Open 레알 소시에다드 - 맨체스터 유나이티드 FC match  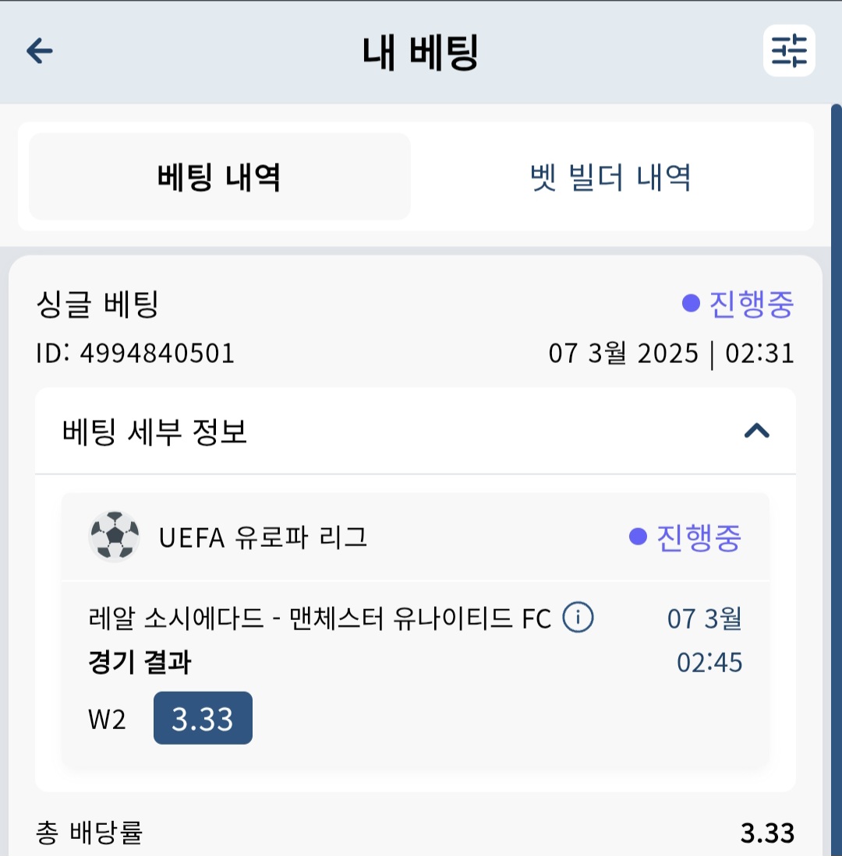coord(320,618)
